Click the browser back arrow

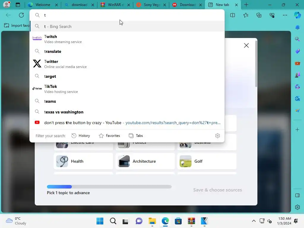[x=8, y=15]
